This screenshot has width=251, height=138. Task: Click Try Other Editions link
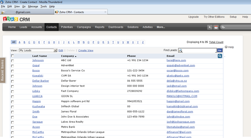[x=214, y=17]
